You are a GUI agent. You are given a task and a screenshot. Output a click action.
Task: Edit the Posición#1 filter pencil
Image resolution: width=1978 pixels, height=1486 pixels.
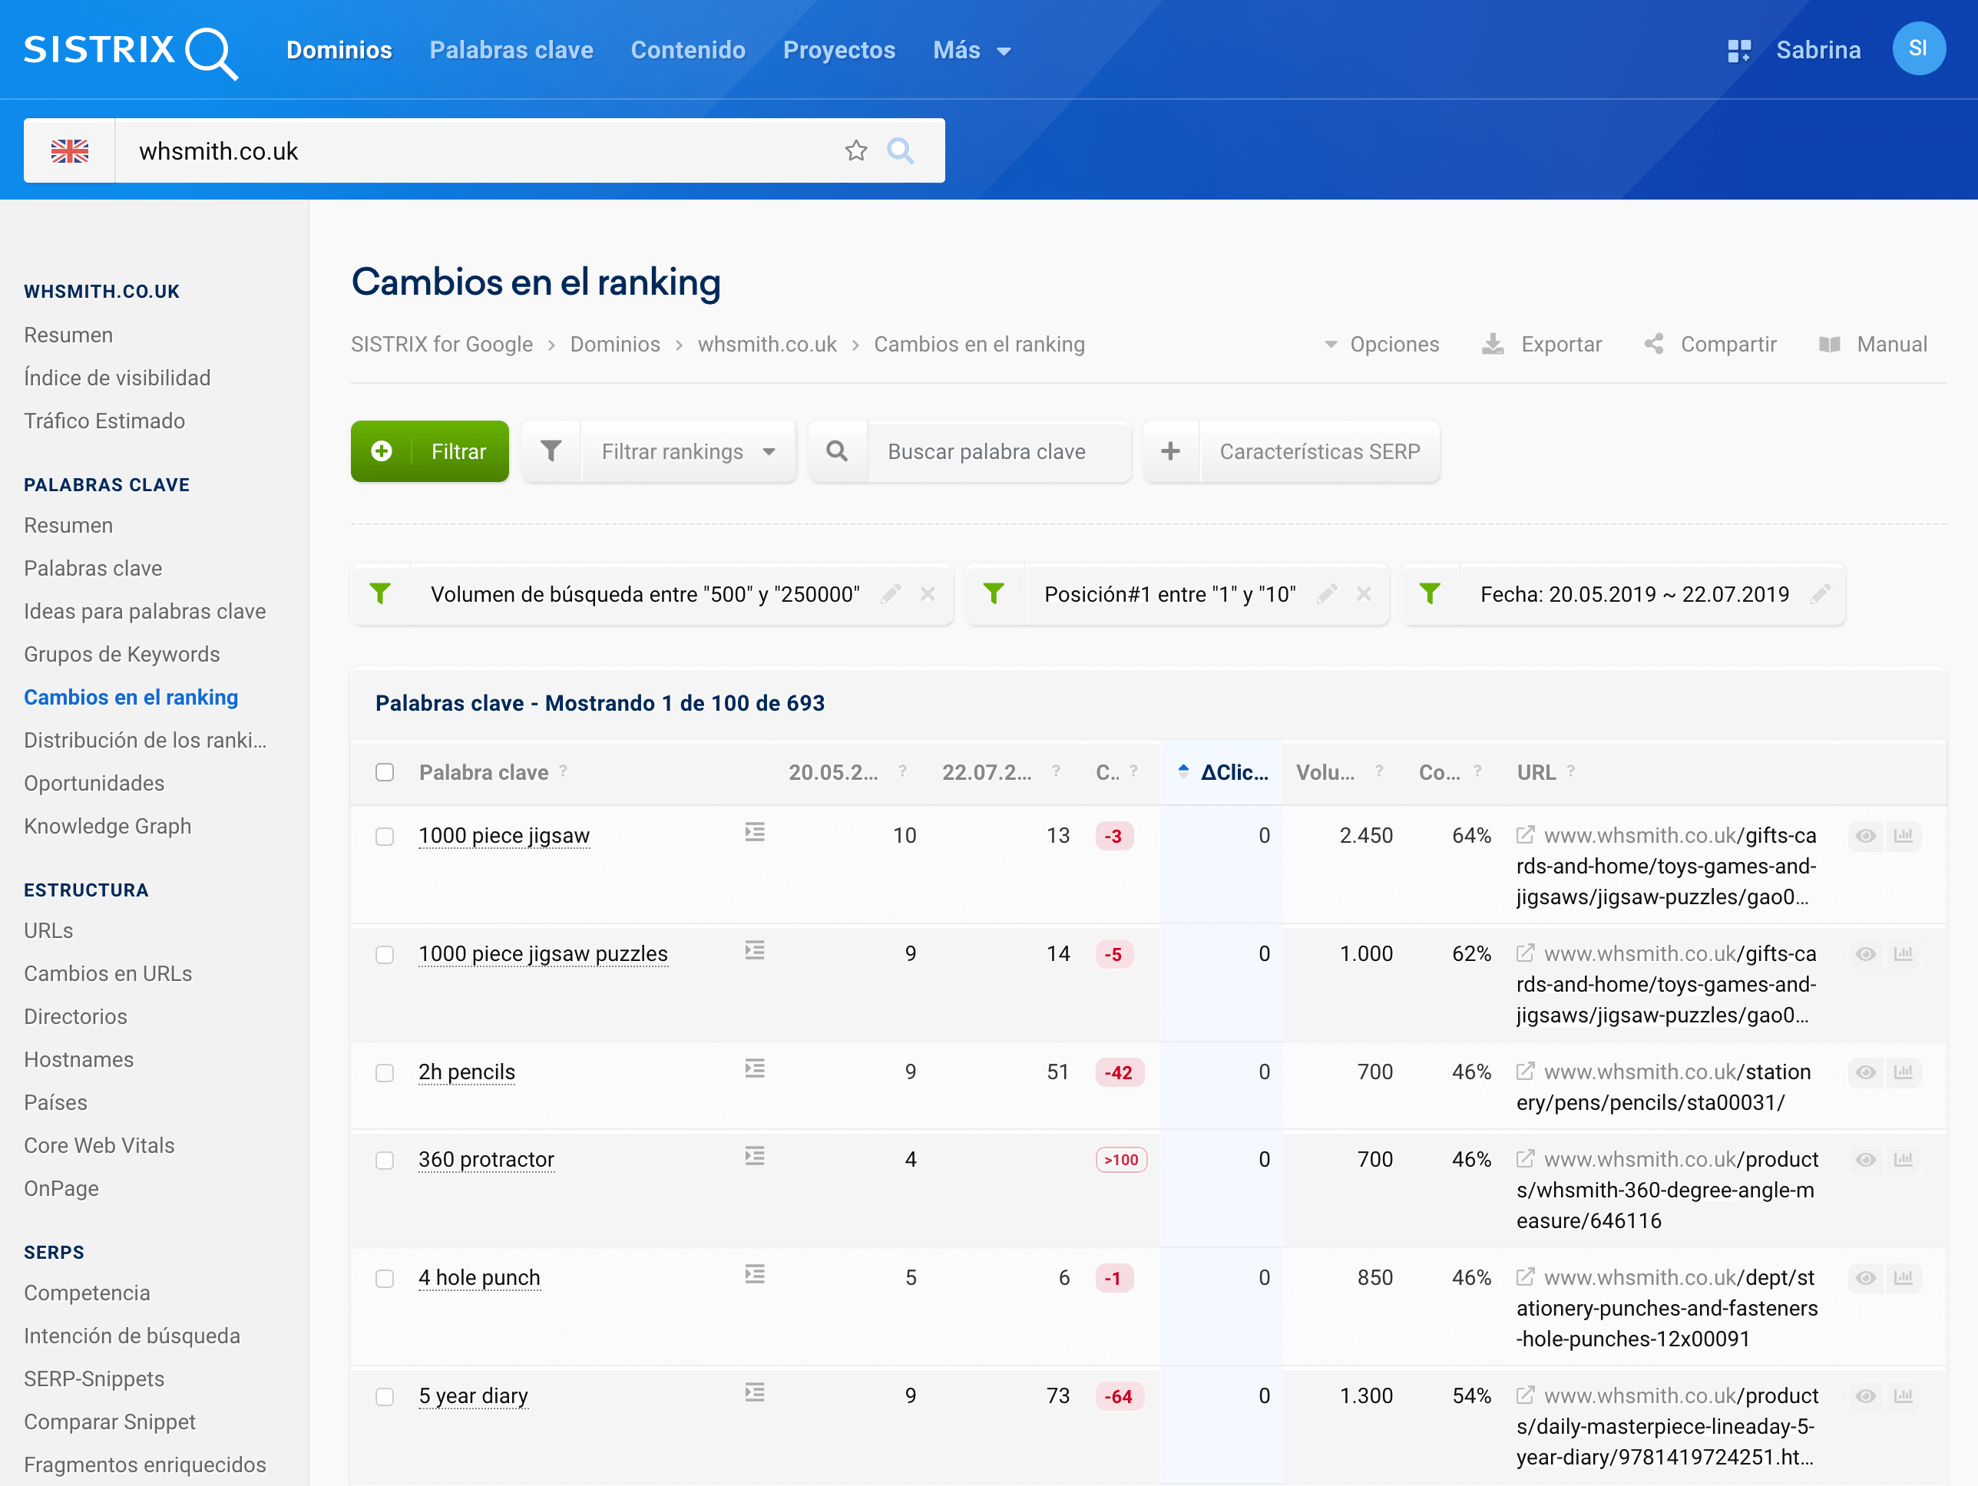click(1327, 595)
